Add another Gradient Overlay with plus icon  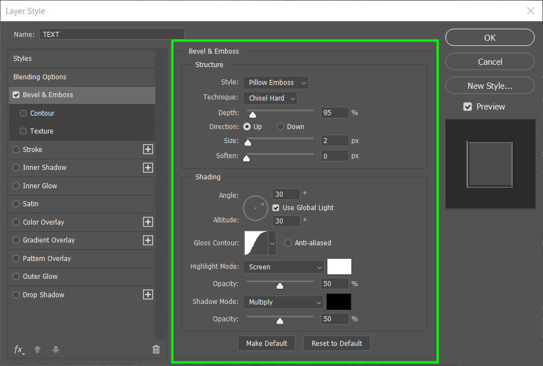coord(148,240)
